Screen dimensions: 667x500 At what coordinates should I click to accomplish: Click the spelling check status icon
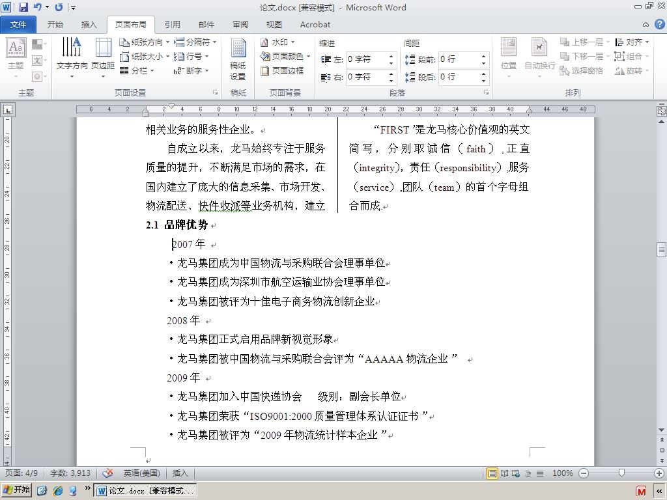pos(108,473)
